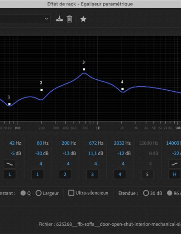Click the high shelf filter shape icon
The height and width of the screenshot is (234, 181).
click(x=175, y=164)
